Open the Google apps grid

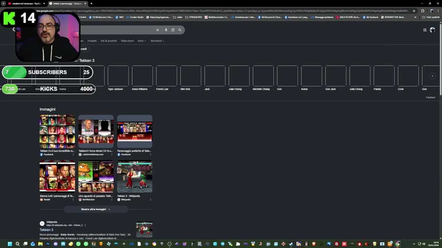coord(425,30)
